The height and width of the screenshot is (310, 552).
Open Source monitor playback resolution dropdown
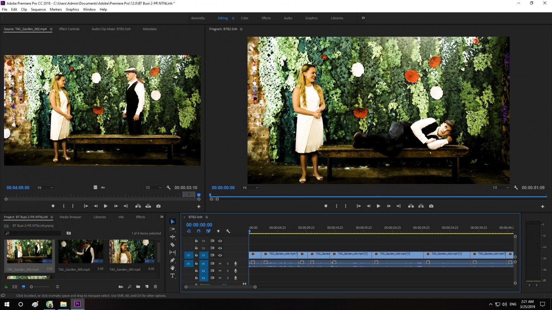click(x=153, y=188)
